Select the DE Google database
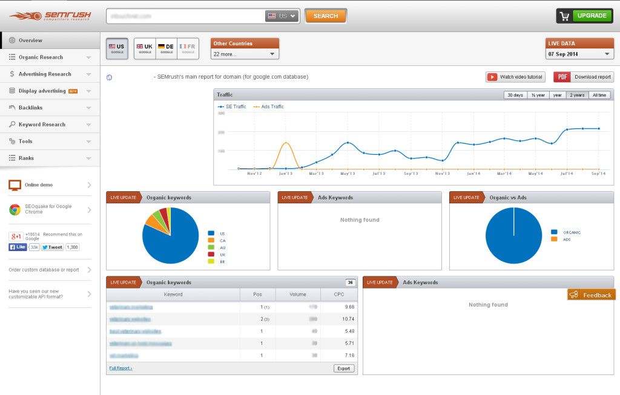This screenshot has width=620, height=395. click(x=167, y=48)
